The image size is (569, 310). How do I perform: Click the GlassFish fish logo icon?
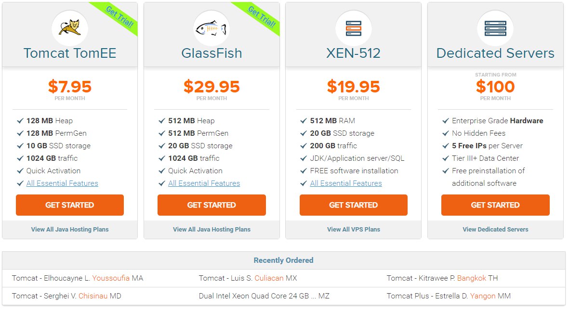tap(211, 28)
